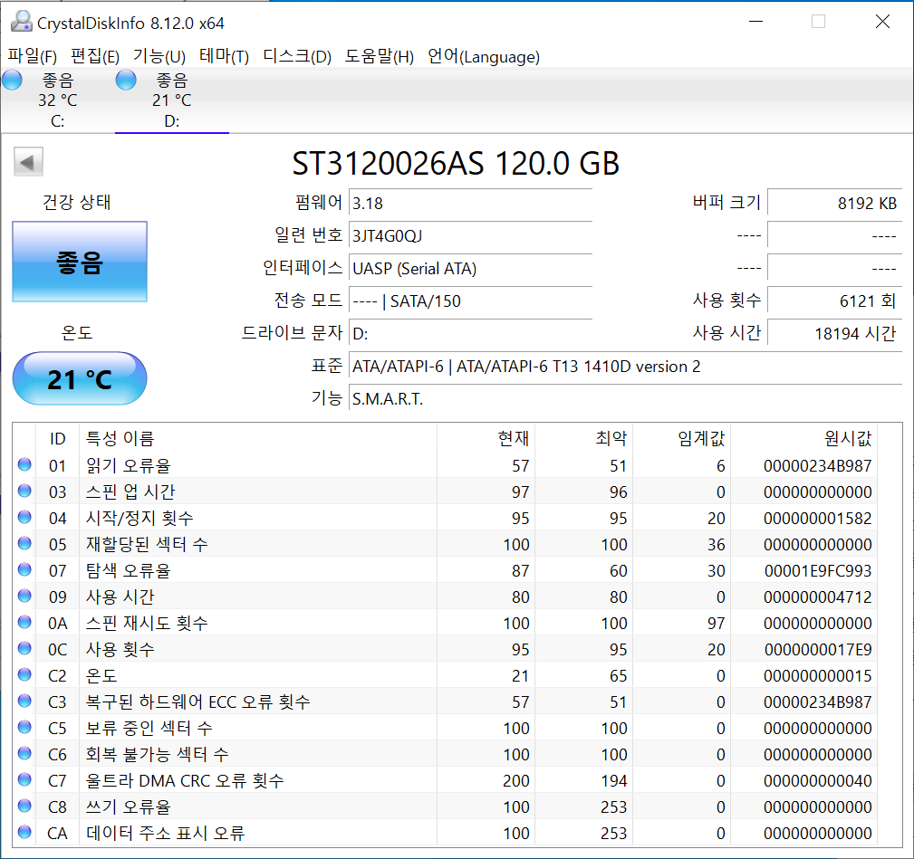Click status orb for attribute 05 재할당된 섹터 수
Screen dimensions: 914x859
24,543
